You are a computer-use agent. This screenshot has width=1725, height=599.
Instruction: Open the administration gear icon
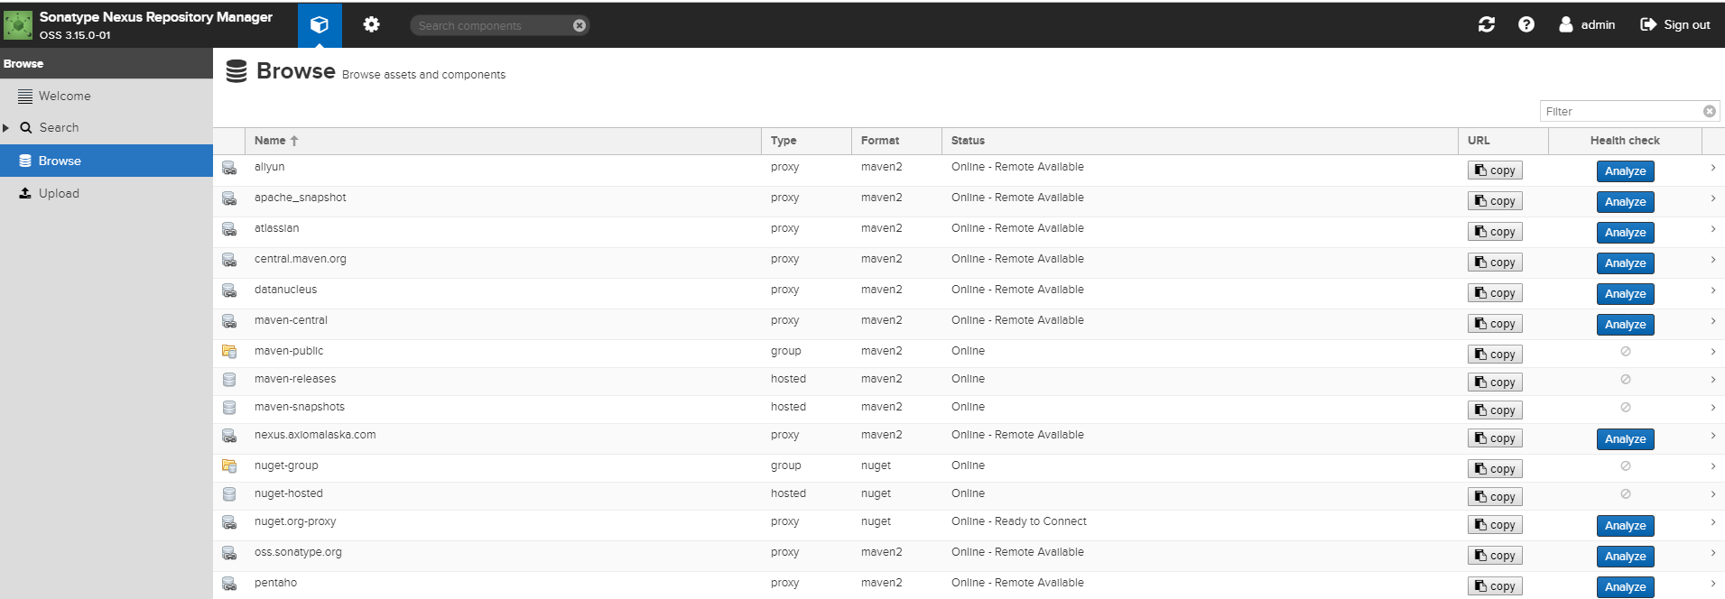(x=371, y=25)
